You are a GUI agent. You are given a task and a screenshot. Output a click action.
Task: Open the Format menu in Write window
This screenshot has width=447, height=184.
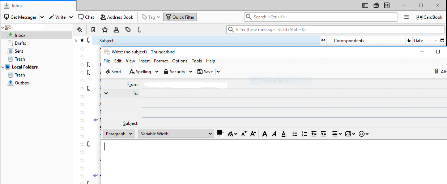(161, 61)
